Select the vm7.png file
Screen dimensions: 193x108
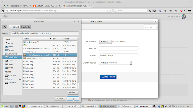(x=50, y=68)
